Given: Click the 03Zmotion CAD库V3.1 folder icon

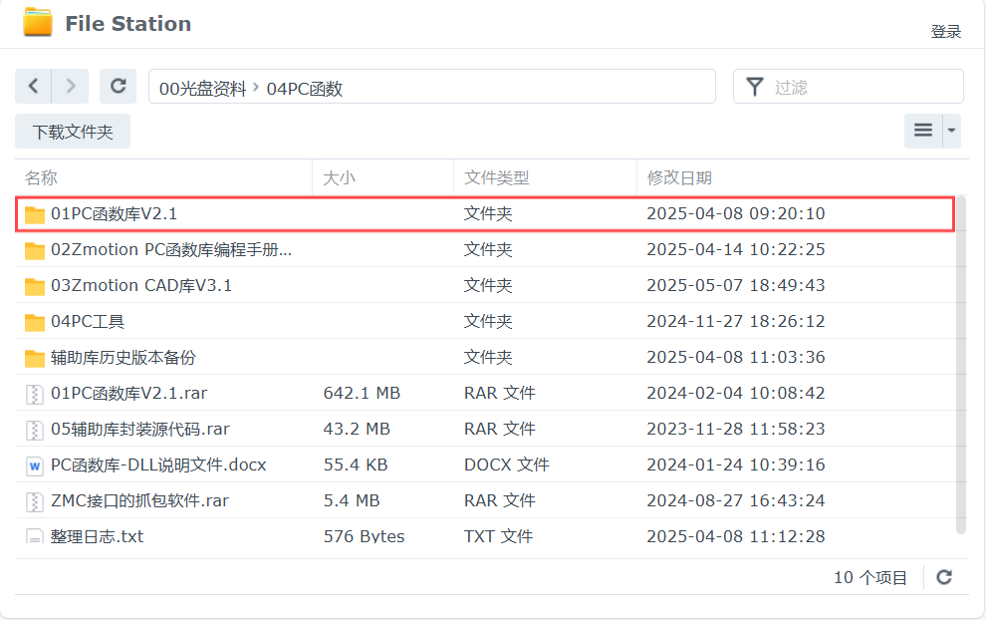Looking at the screenshot, I should click(35, 286).
